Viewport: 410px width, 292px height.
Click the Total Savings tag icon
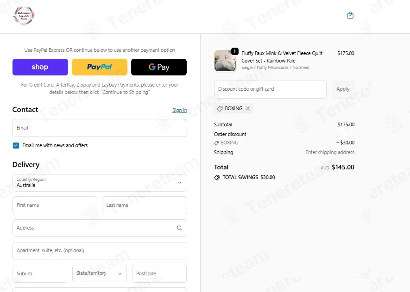pos(217,177)
